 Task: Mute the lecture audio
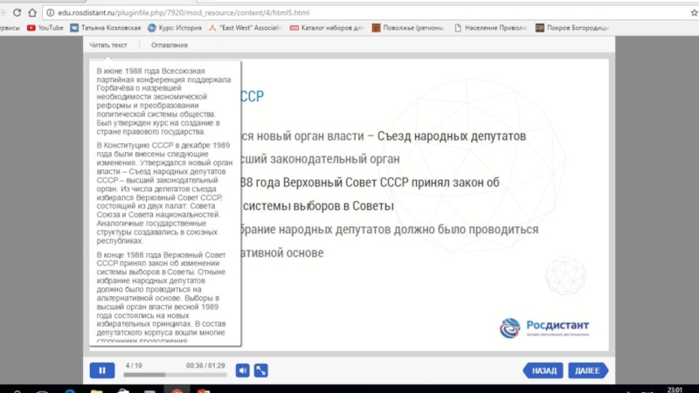[242, 370]
